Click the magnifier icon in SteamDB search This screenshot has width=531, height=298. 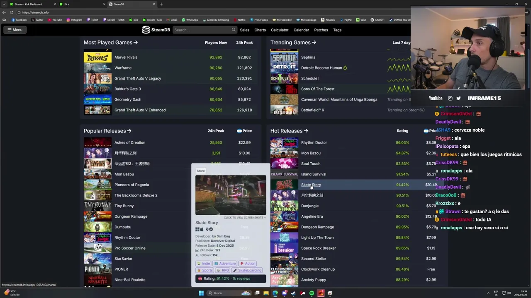pyautogui.click(x=234, y=30)
